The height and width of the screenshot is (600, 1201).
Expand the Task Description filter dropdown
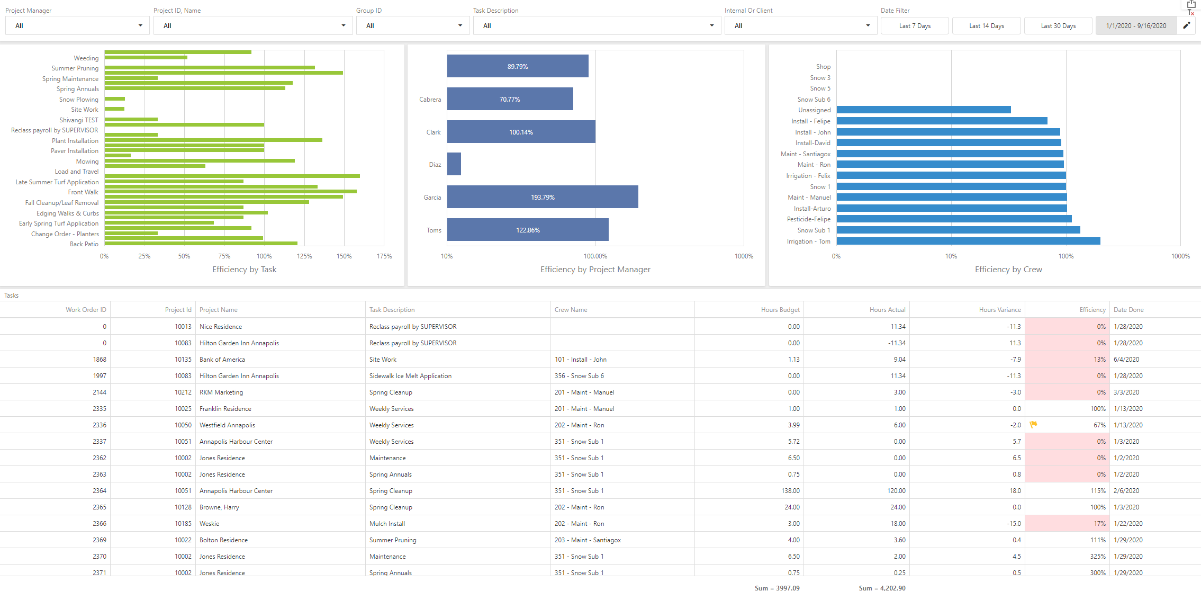597,26
